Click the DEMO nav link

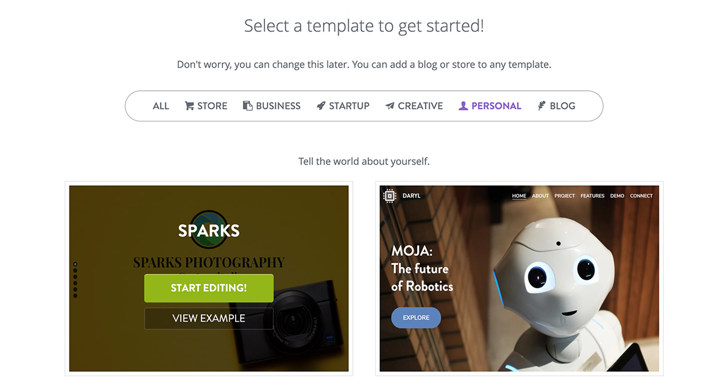coord(617,195)
